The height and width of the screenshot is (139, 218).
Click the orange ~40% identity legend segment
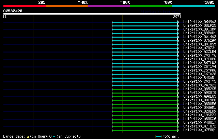coord(67,6)
